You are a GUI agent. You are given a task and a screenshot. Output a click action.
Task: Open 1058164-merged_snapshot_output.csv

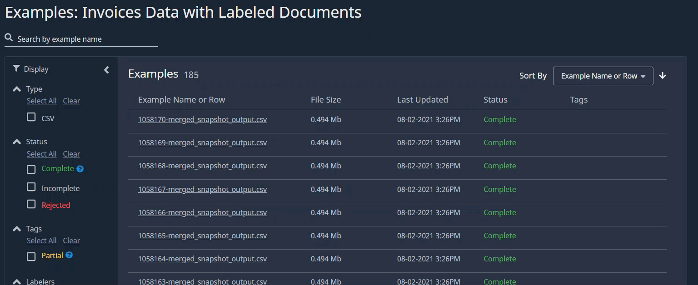click(202, 259)
